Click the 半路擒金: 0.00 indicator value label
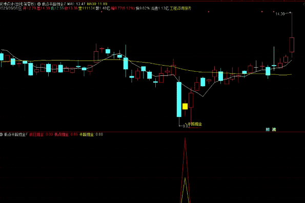 coord(91,134)
